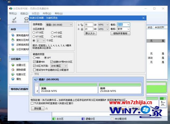The height and width of the screenshot is (124, 170).
Task: Click the green 系统 35.00GB partition bar
Action: 68,85
